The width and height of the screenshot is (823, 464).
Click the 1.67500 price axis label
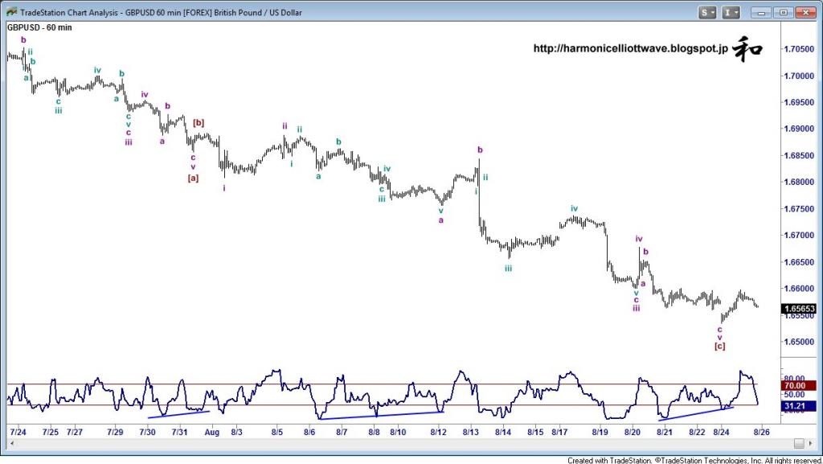coord(799,208)
